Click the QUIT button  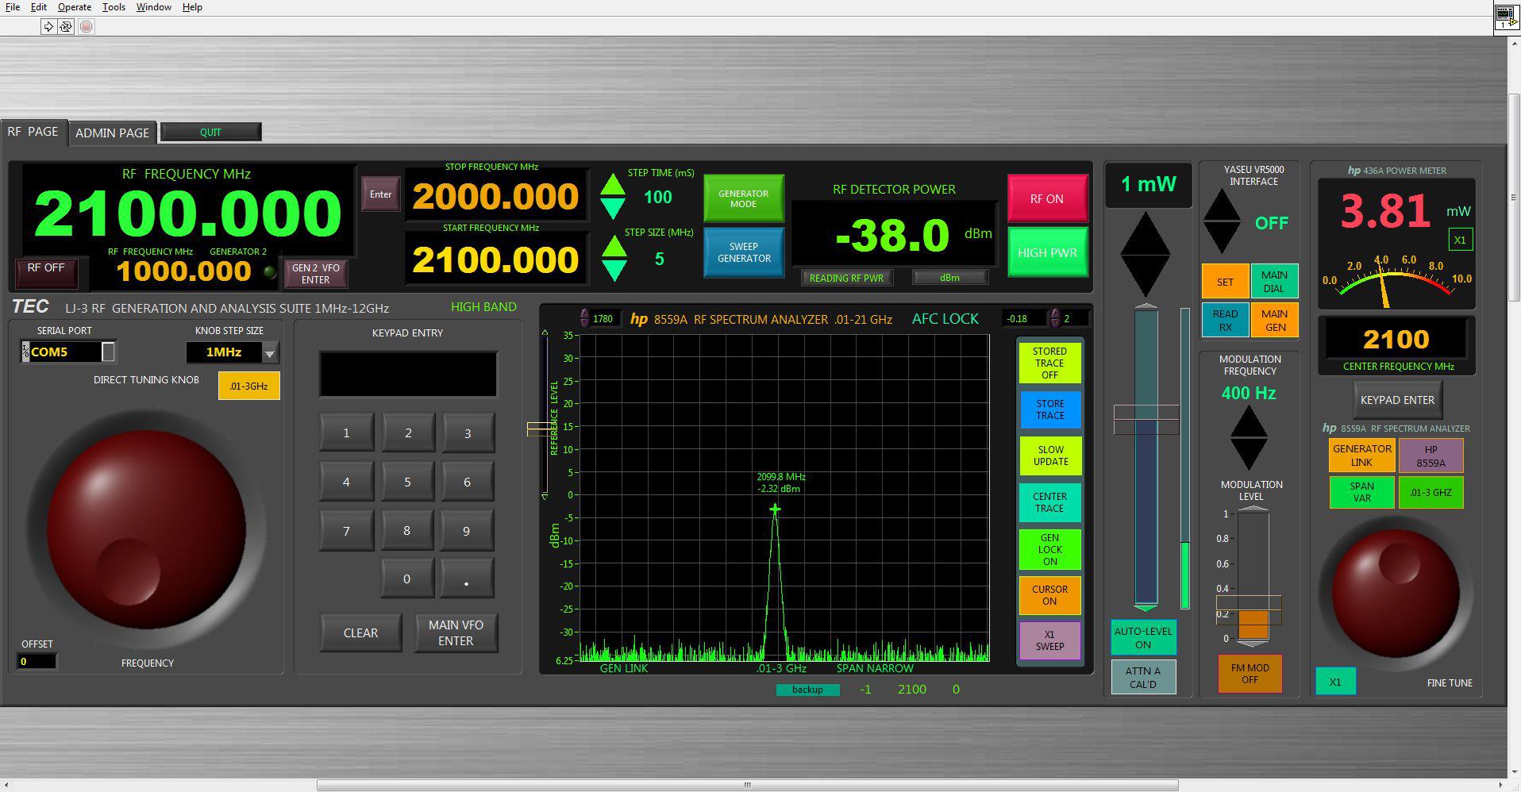click(x=210, y=133)
